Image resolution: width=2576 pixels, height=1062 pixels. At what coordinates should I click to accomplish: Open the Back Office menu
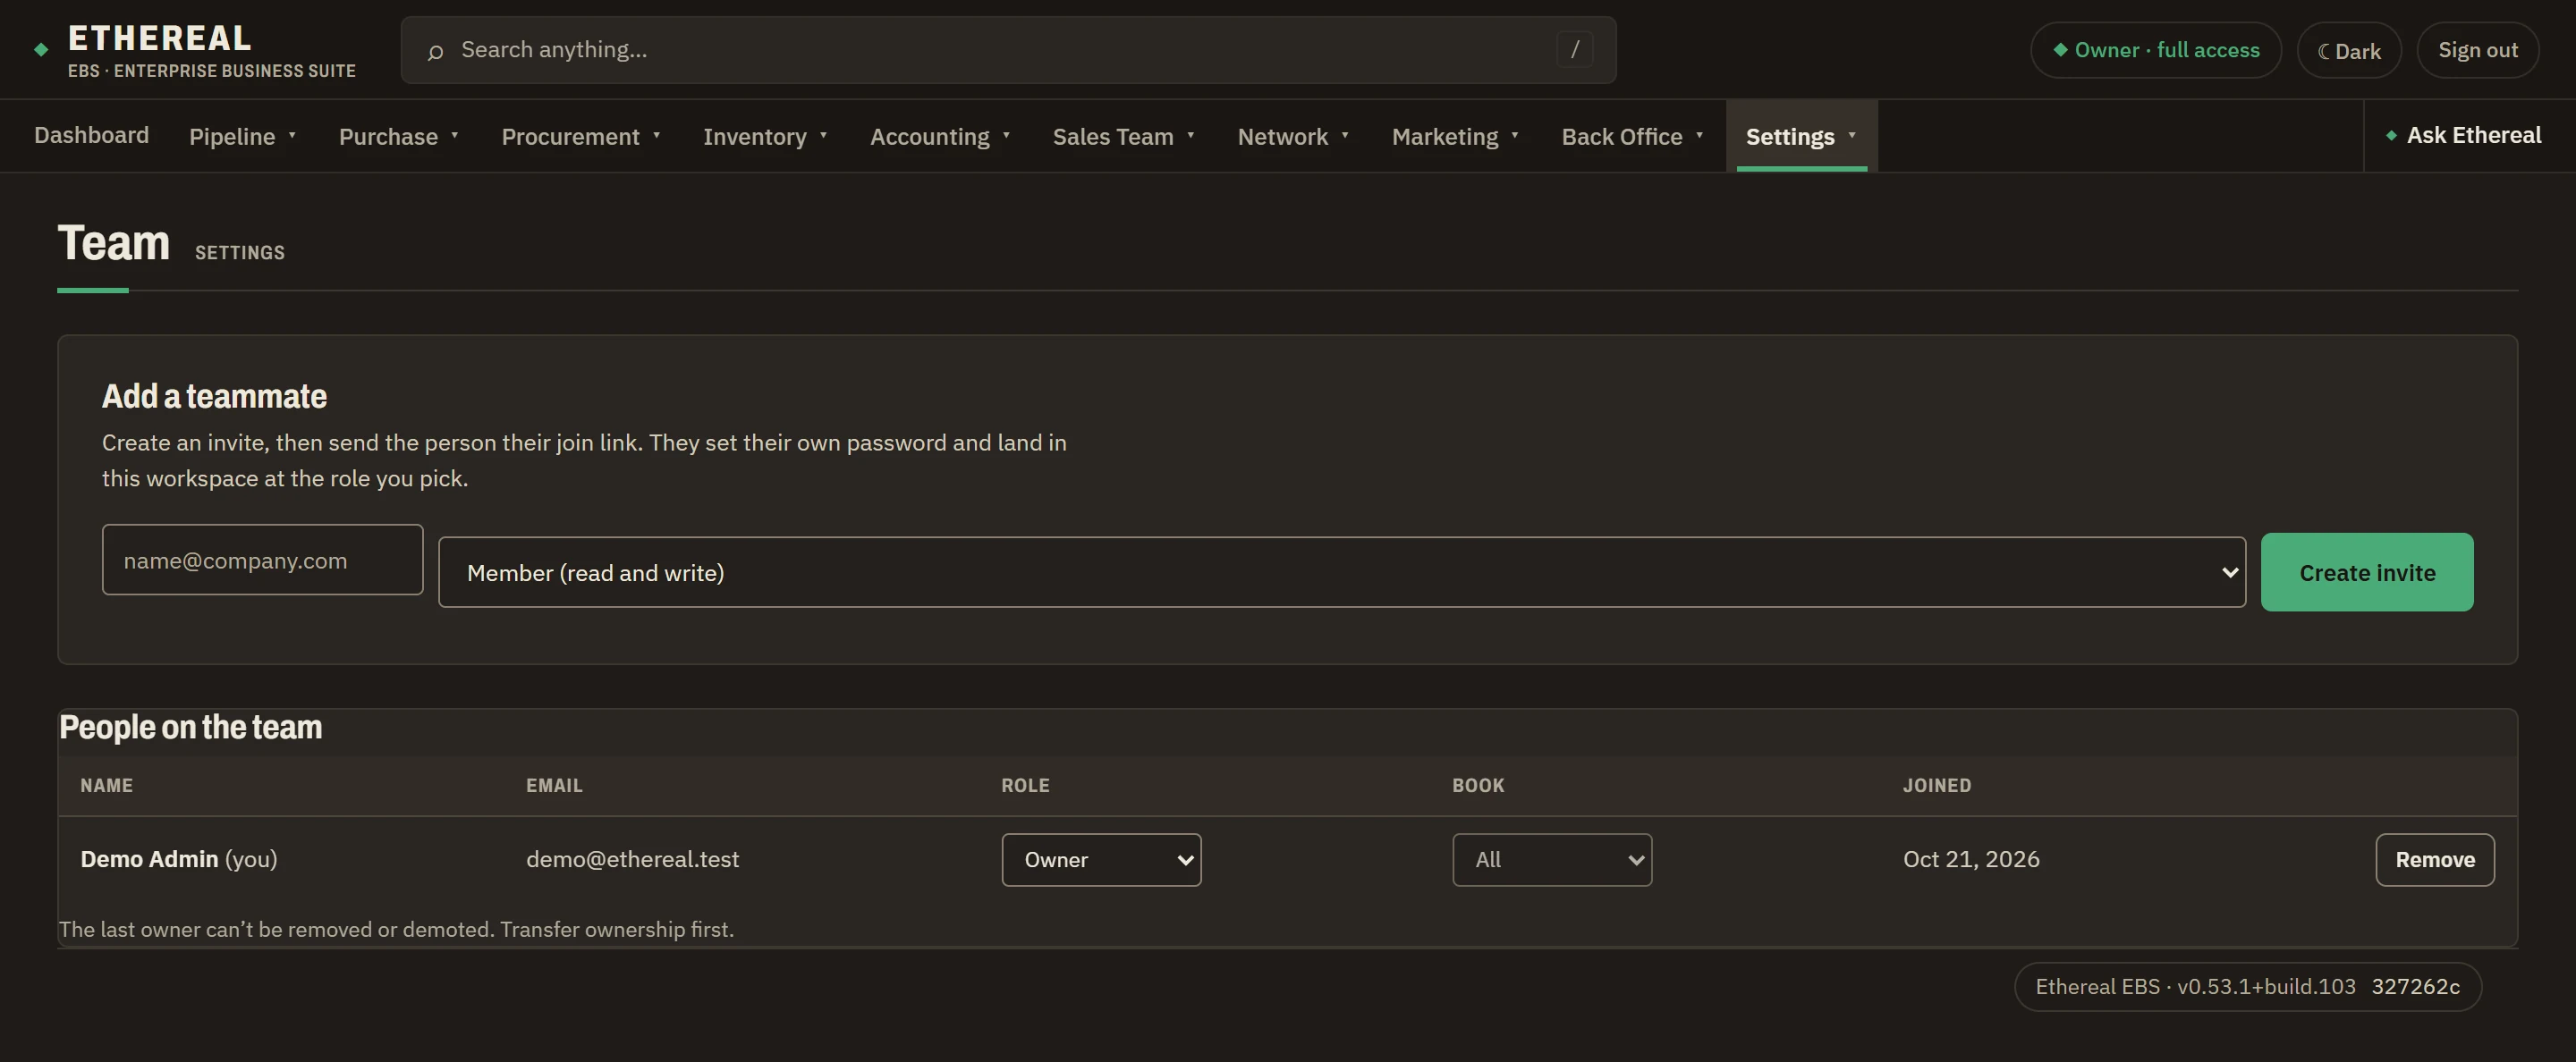click(x=1632, y=136)
